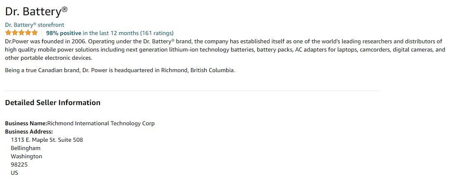This screenshot has width=456, height=183.
Task: Click the (161 ratings) text
Action: (157, 33)
